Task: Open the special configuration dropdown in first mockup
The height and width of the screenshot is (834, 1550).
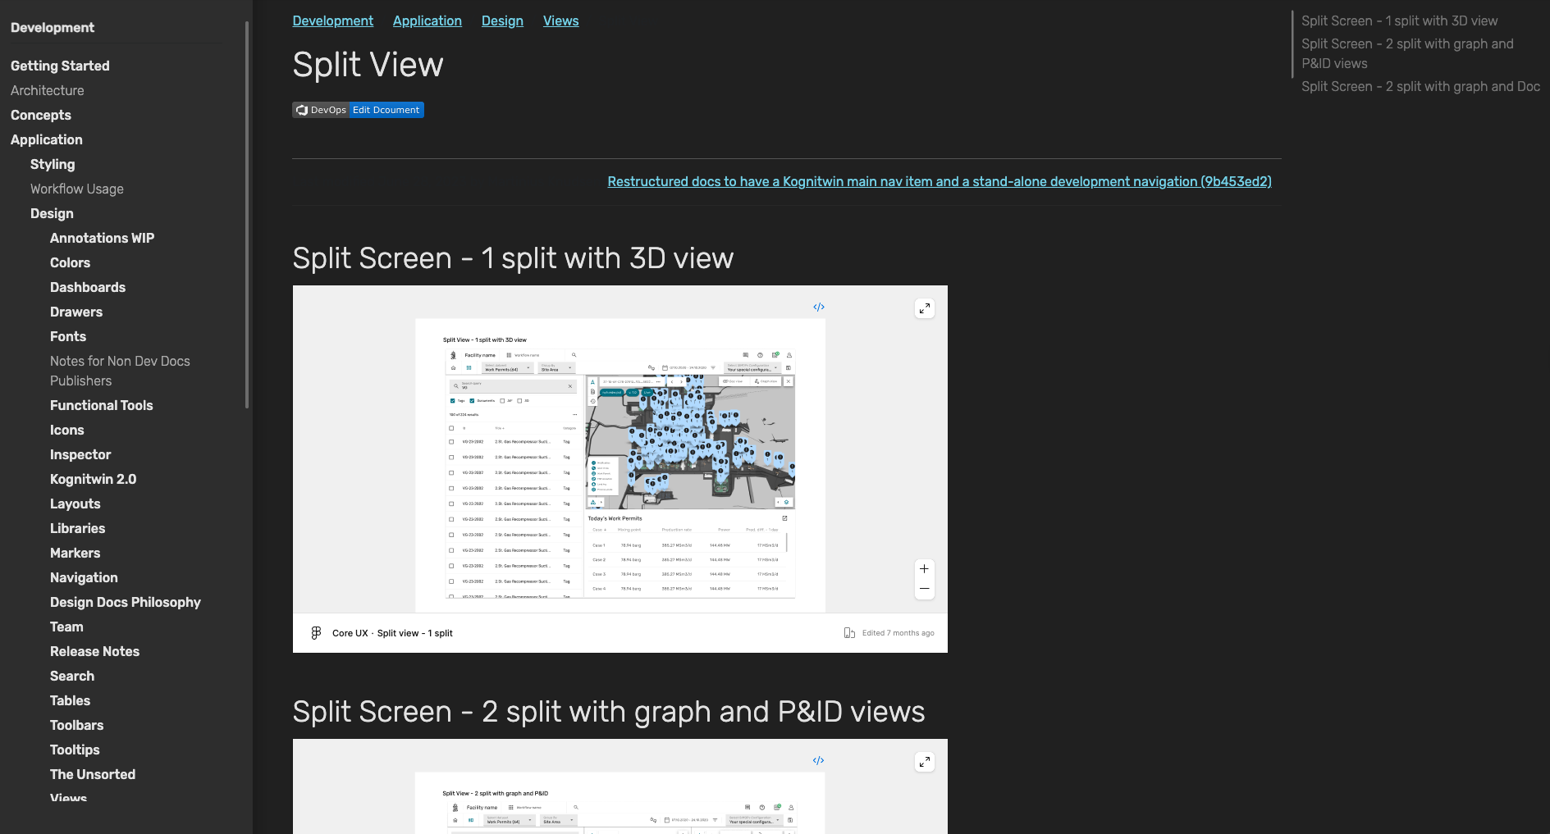Action: click(x=752, y=368)
